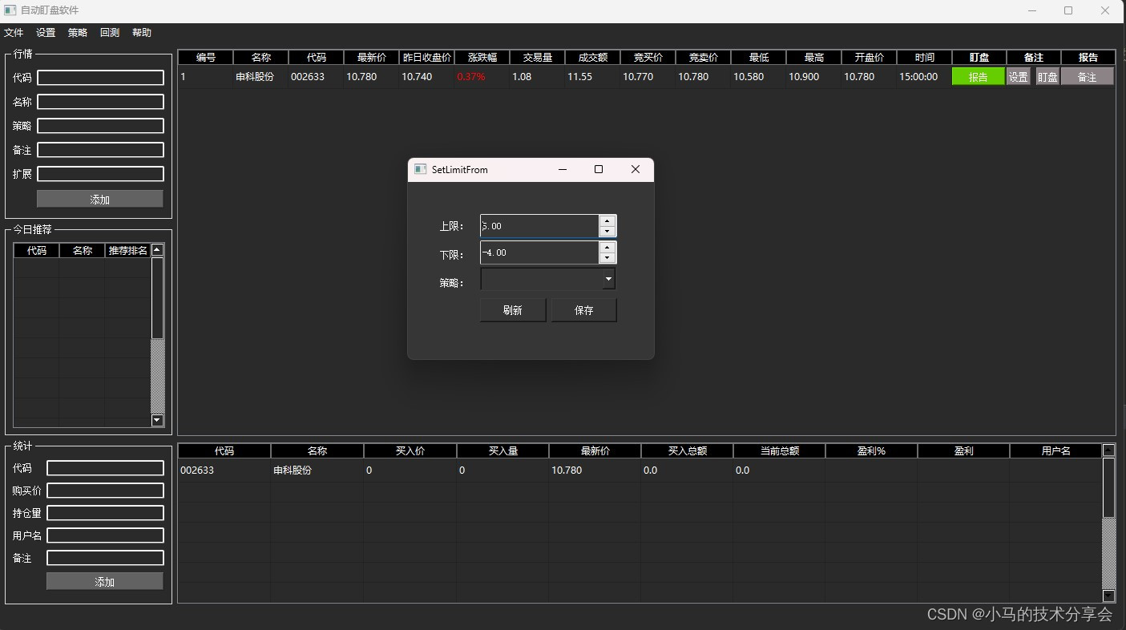Click the 下限 spin box field
1126x630 pixels.
click(x=539, y=252)
